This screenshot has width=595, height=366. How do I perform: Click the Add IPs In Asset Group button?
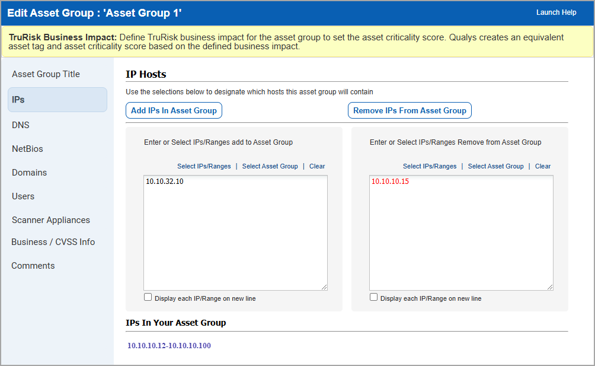click(x=174, y=110)
